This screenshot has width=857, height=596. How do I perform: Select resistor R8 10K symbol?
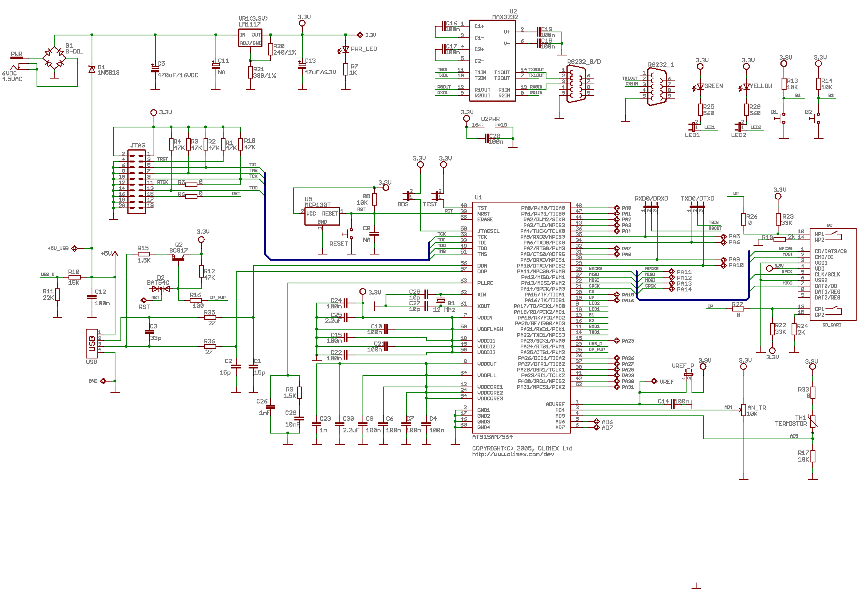click(374, 199)
